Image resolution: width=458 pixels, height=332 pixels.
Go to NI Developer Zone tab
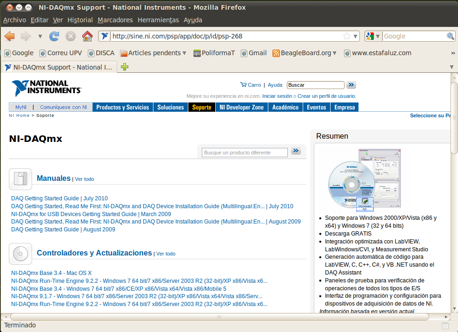point(242,107)
